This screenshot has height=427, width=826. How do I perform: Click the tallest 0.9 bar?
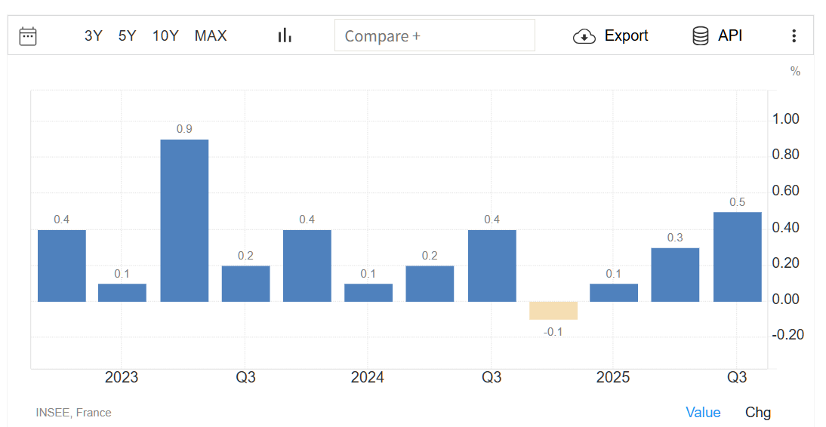click(184, 220)
